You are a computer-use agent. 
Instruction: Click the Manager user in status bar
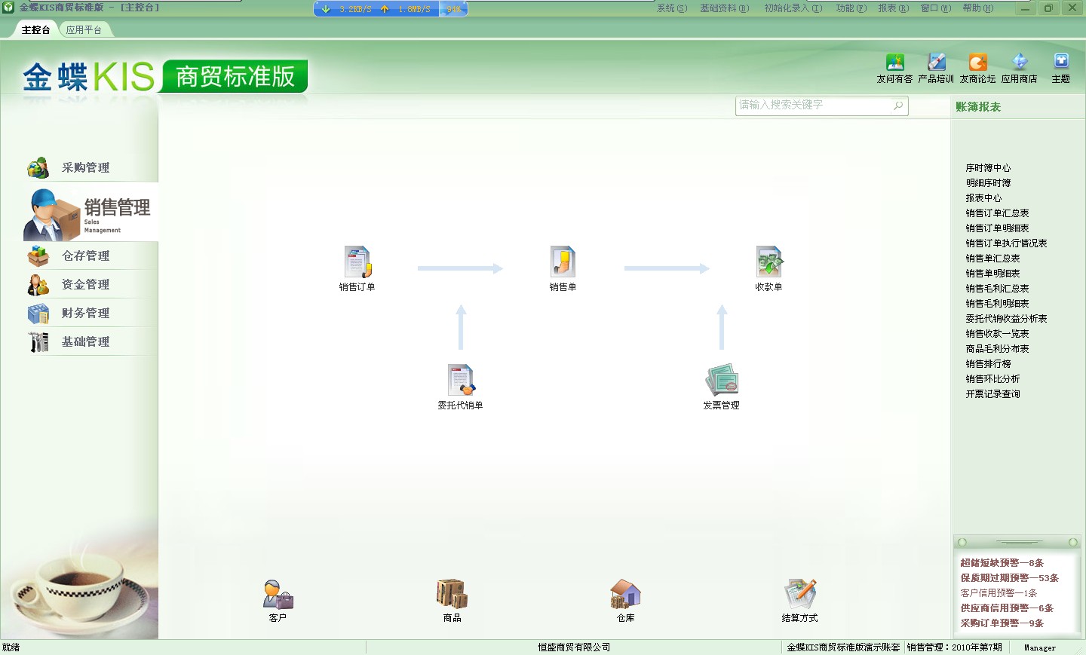1040,647
